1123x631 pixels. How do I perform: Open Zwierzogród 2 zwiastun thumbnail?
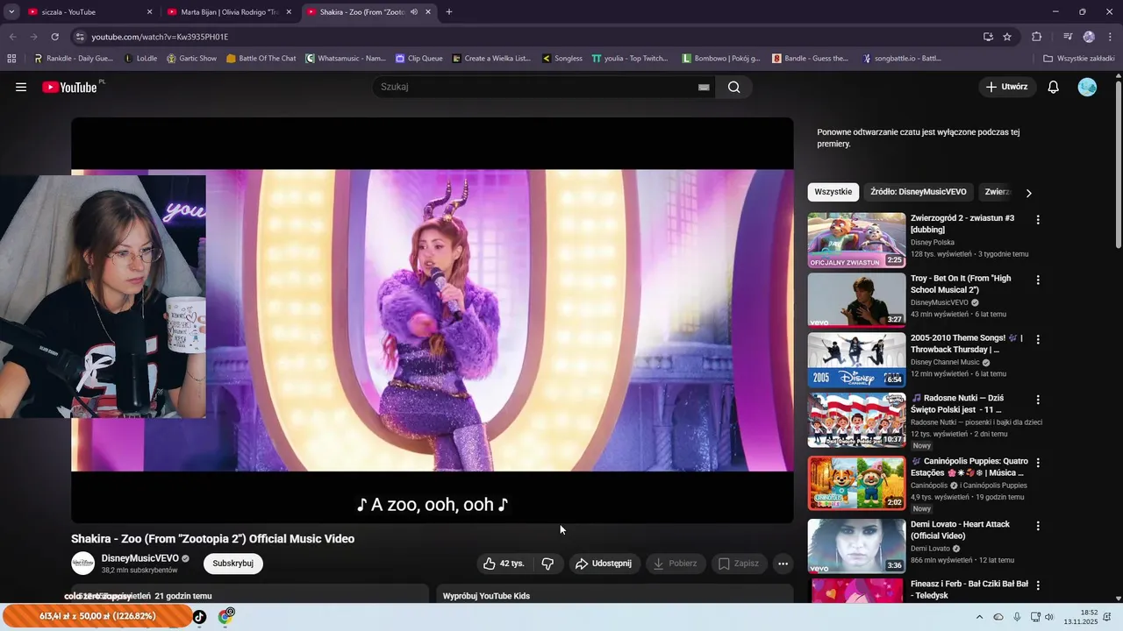tap(856, 240)
